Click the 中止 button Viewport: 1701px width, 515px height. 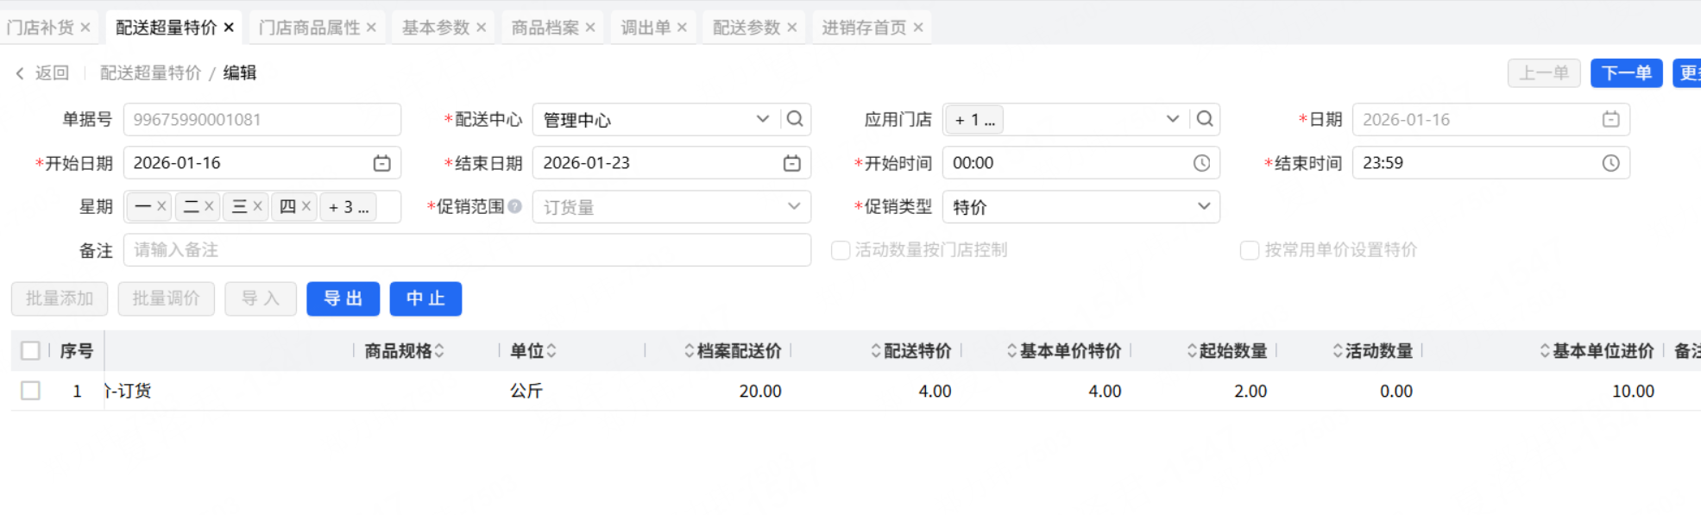coord(425,298)
